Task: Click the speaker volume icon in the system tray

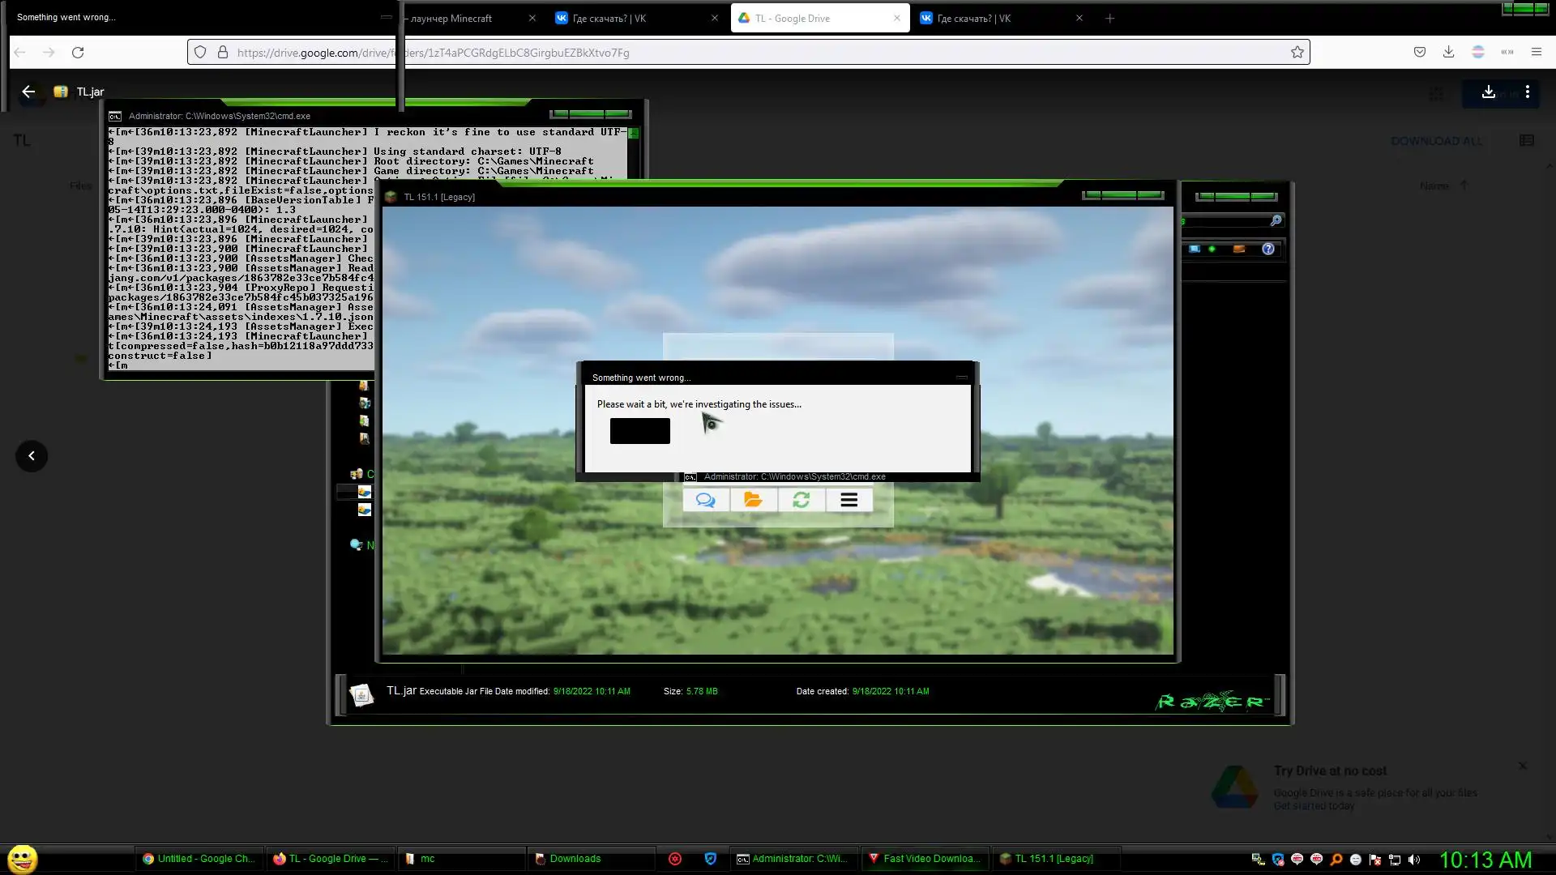Action: (1414, 860)
